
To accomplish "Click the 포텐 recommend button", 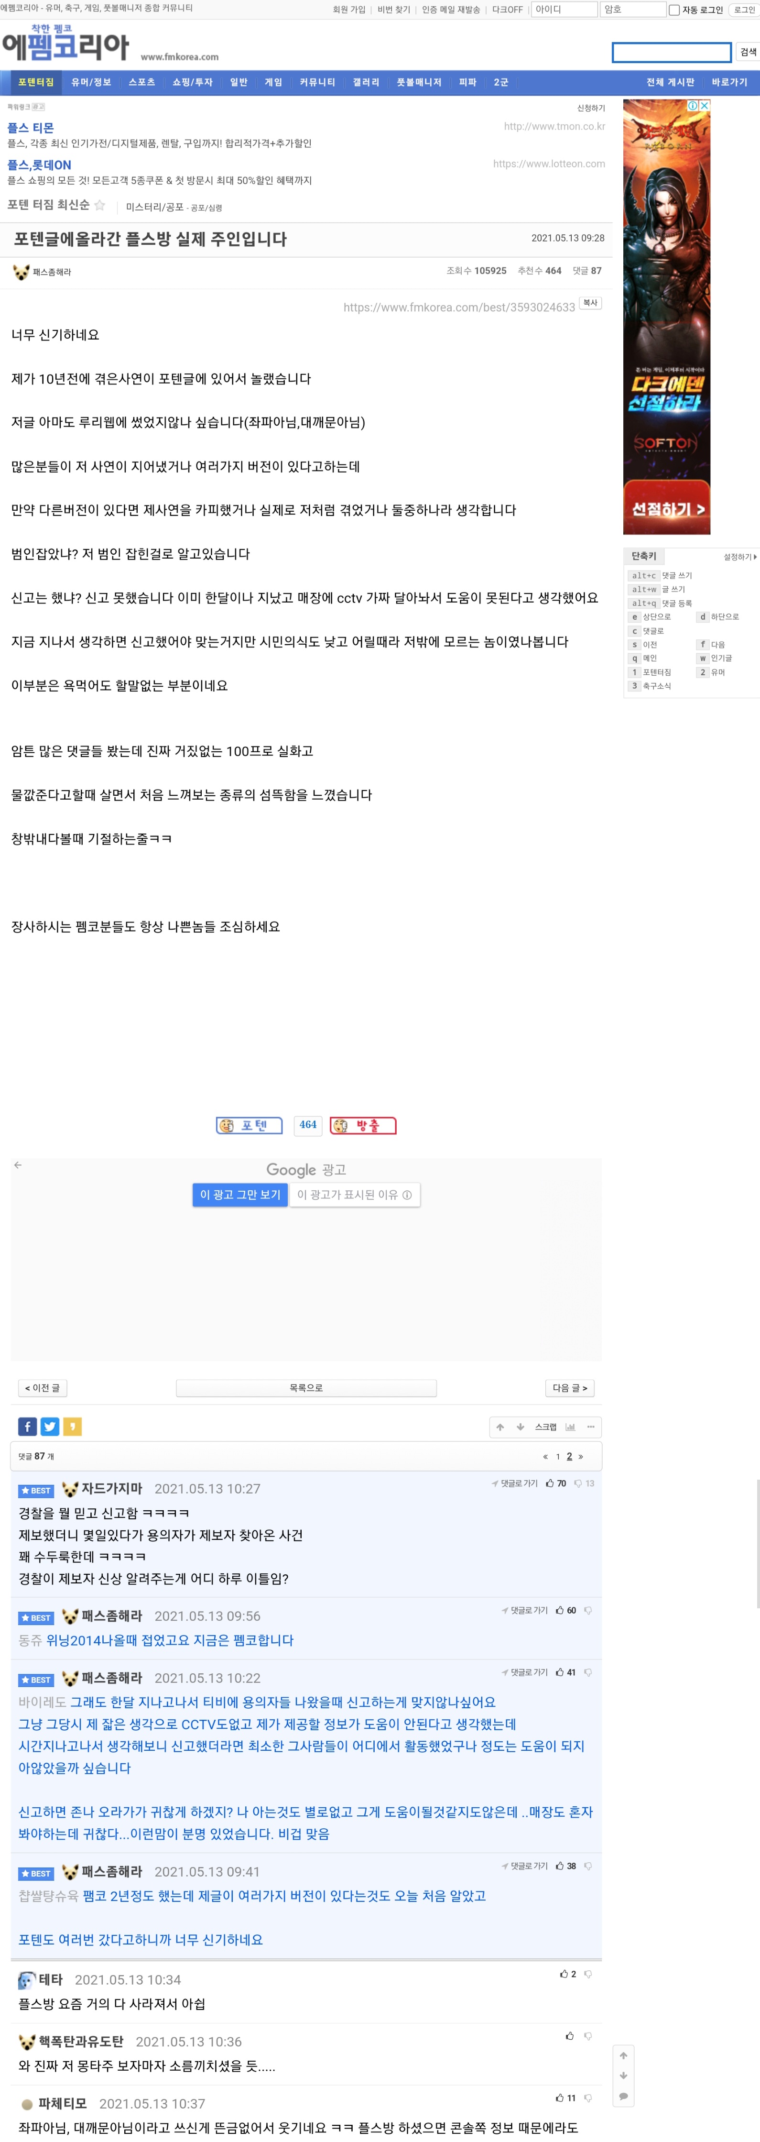I will click(250, 1125).
